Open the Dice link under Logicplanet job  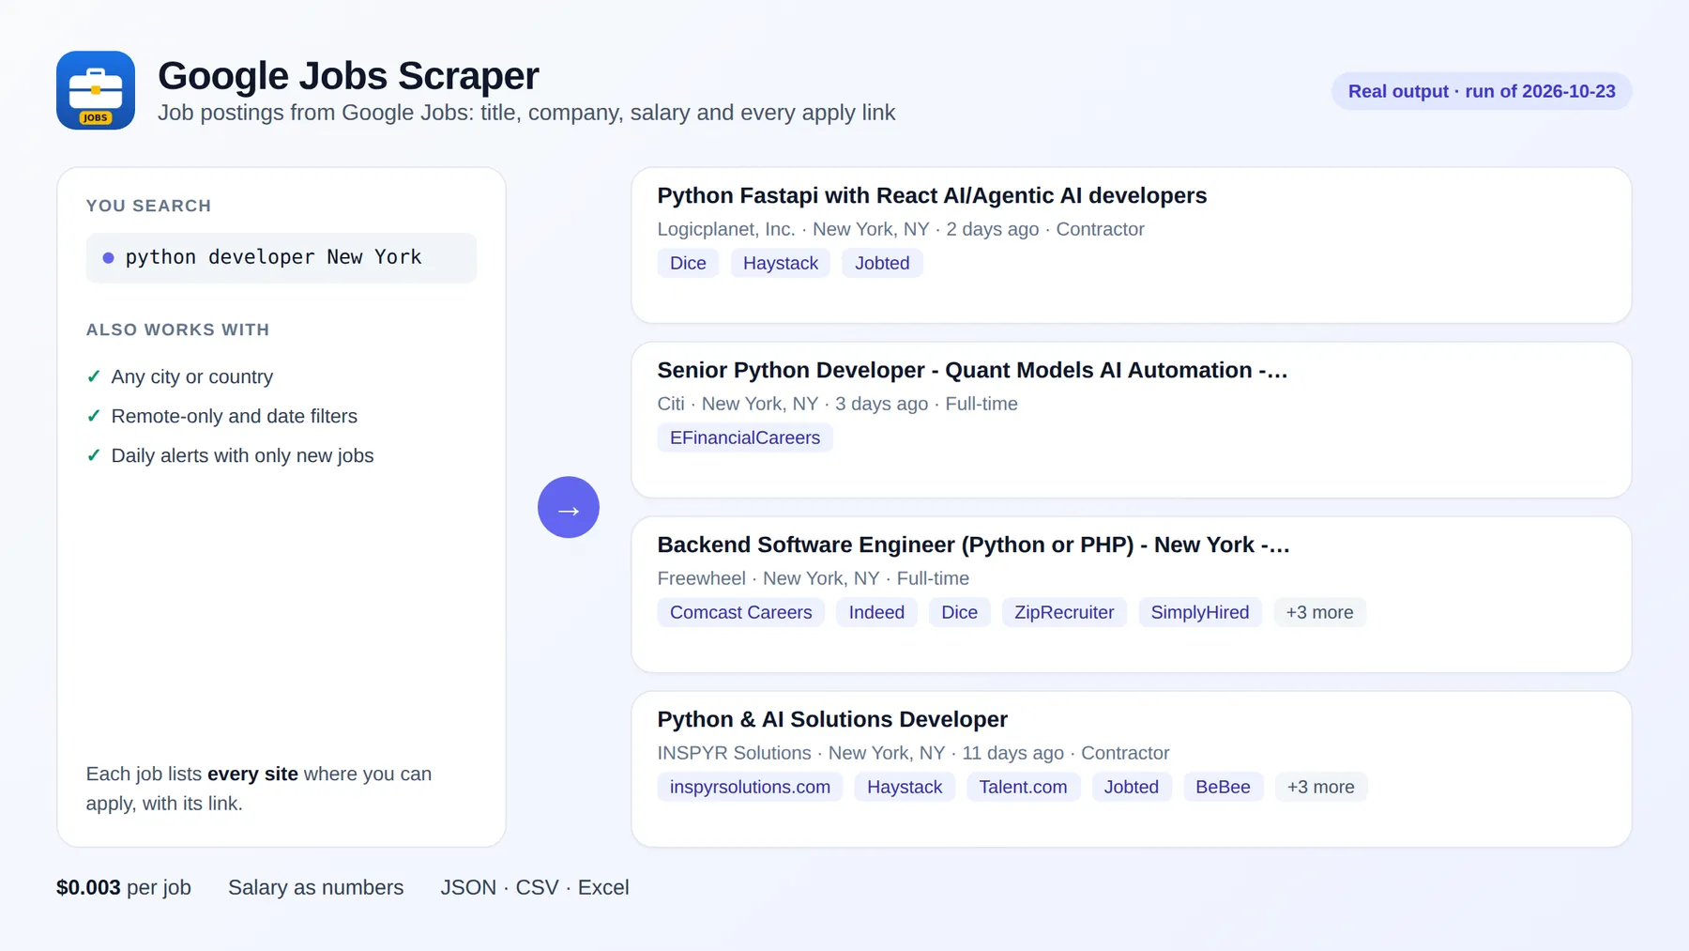[688, 263]
